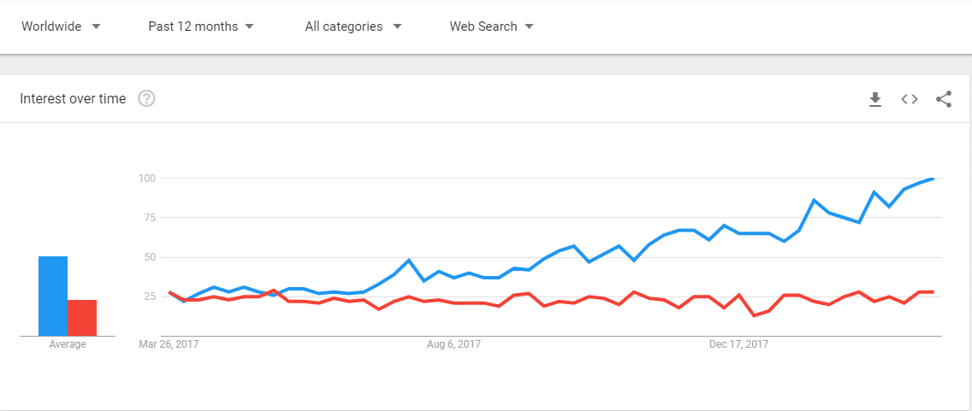Click the 100 value axis label
The image size is (972, 411).
(x=148, y=179)
